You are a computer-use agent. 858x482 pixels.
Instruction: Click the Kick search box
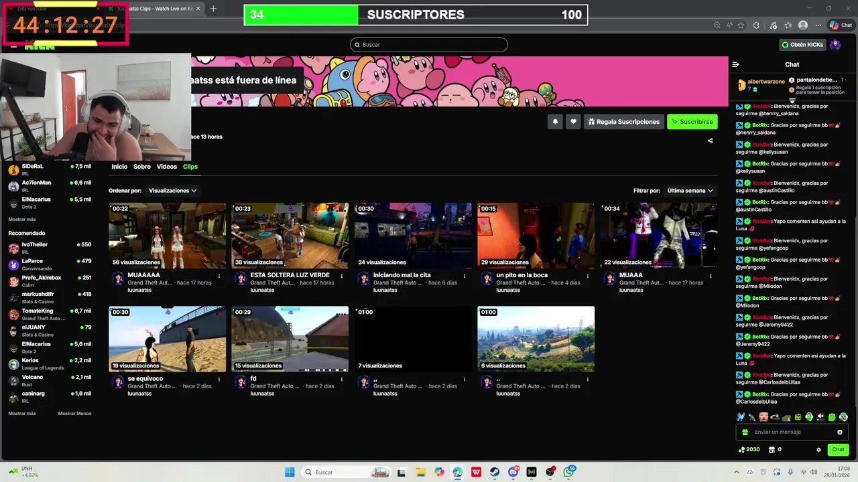coord(429,45)
